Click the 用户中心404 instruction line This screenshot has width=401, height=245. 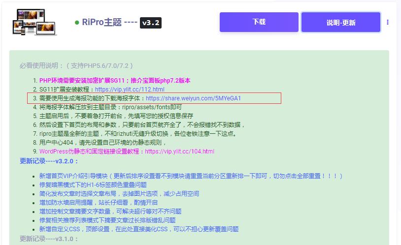pyautogui.click(x=103, y=143)
